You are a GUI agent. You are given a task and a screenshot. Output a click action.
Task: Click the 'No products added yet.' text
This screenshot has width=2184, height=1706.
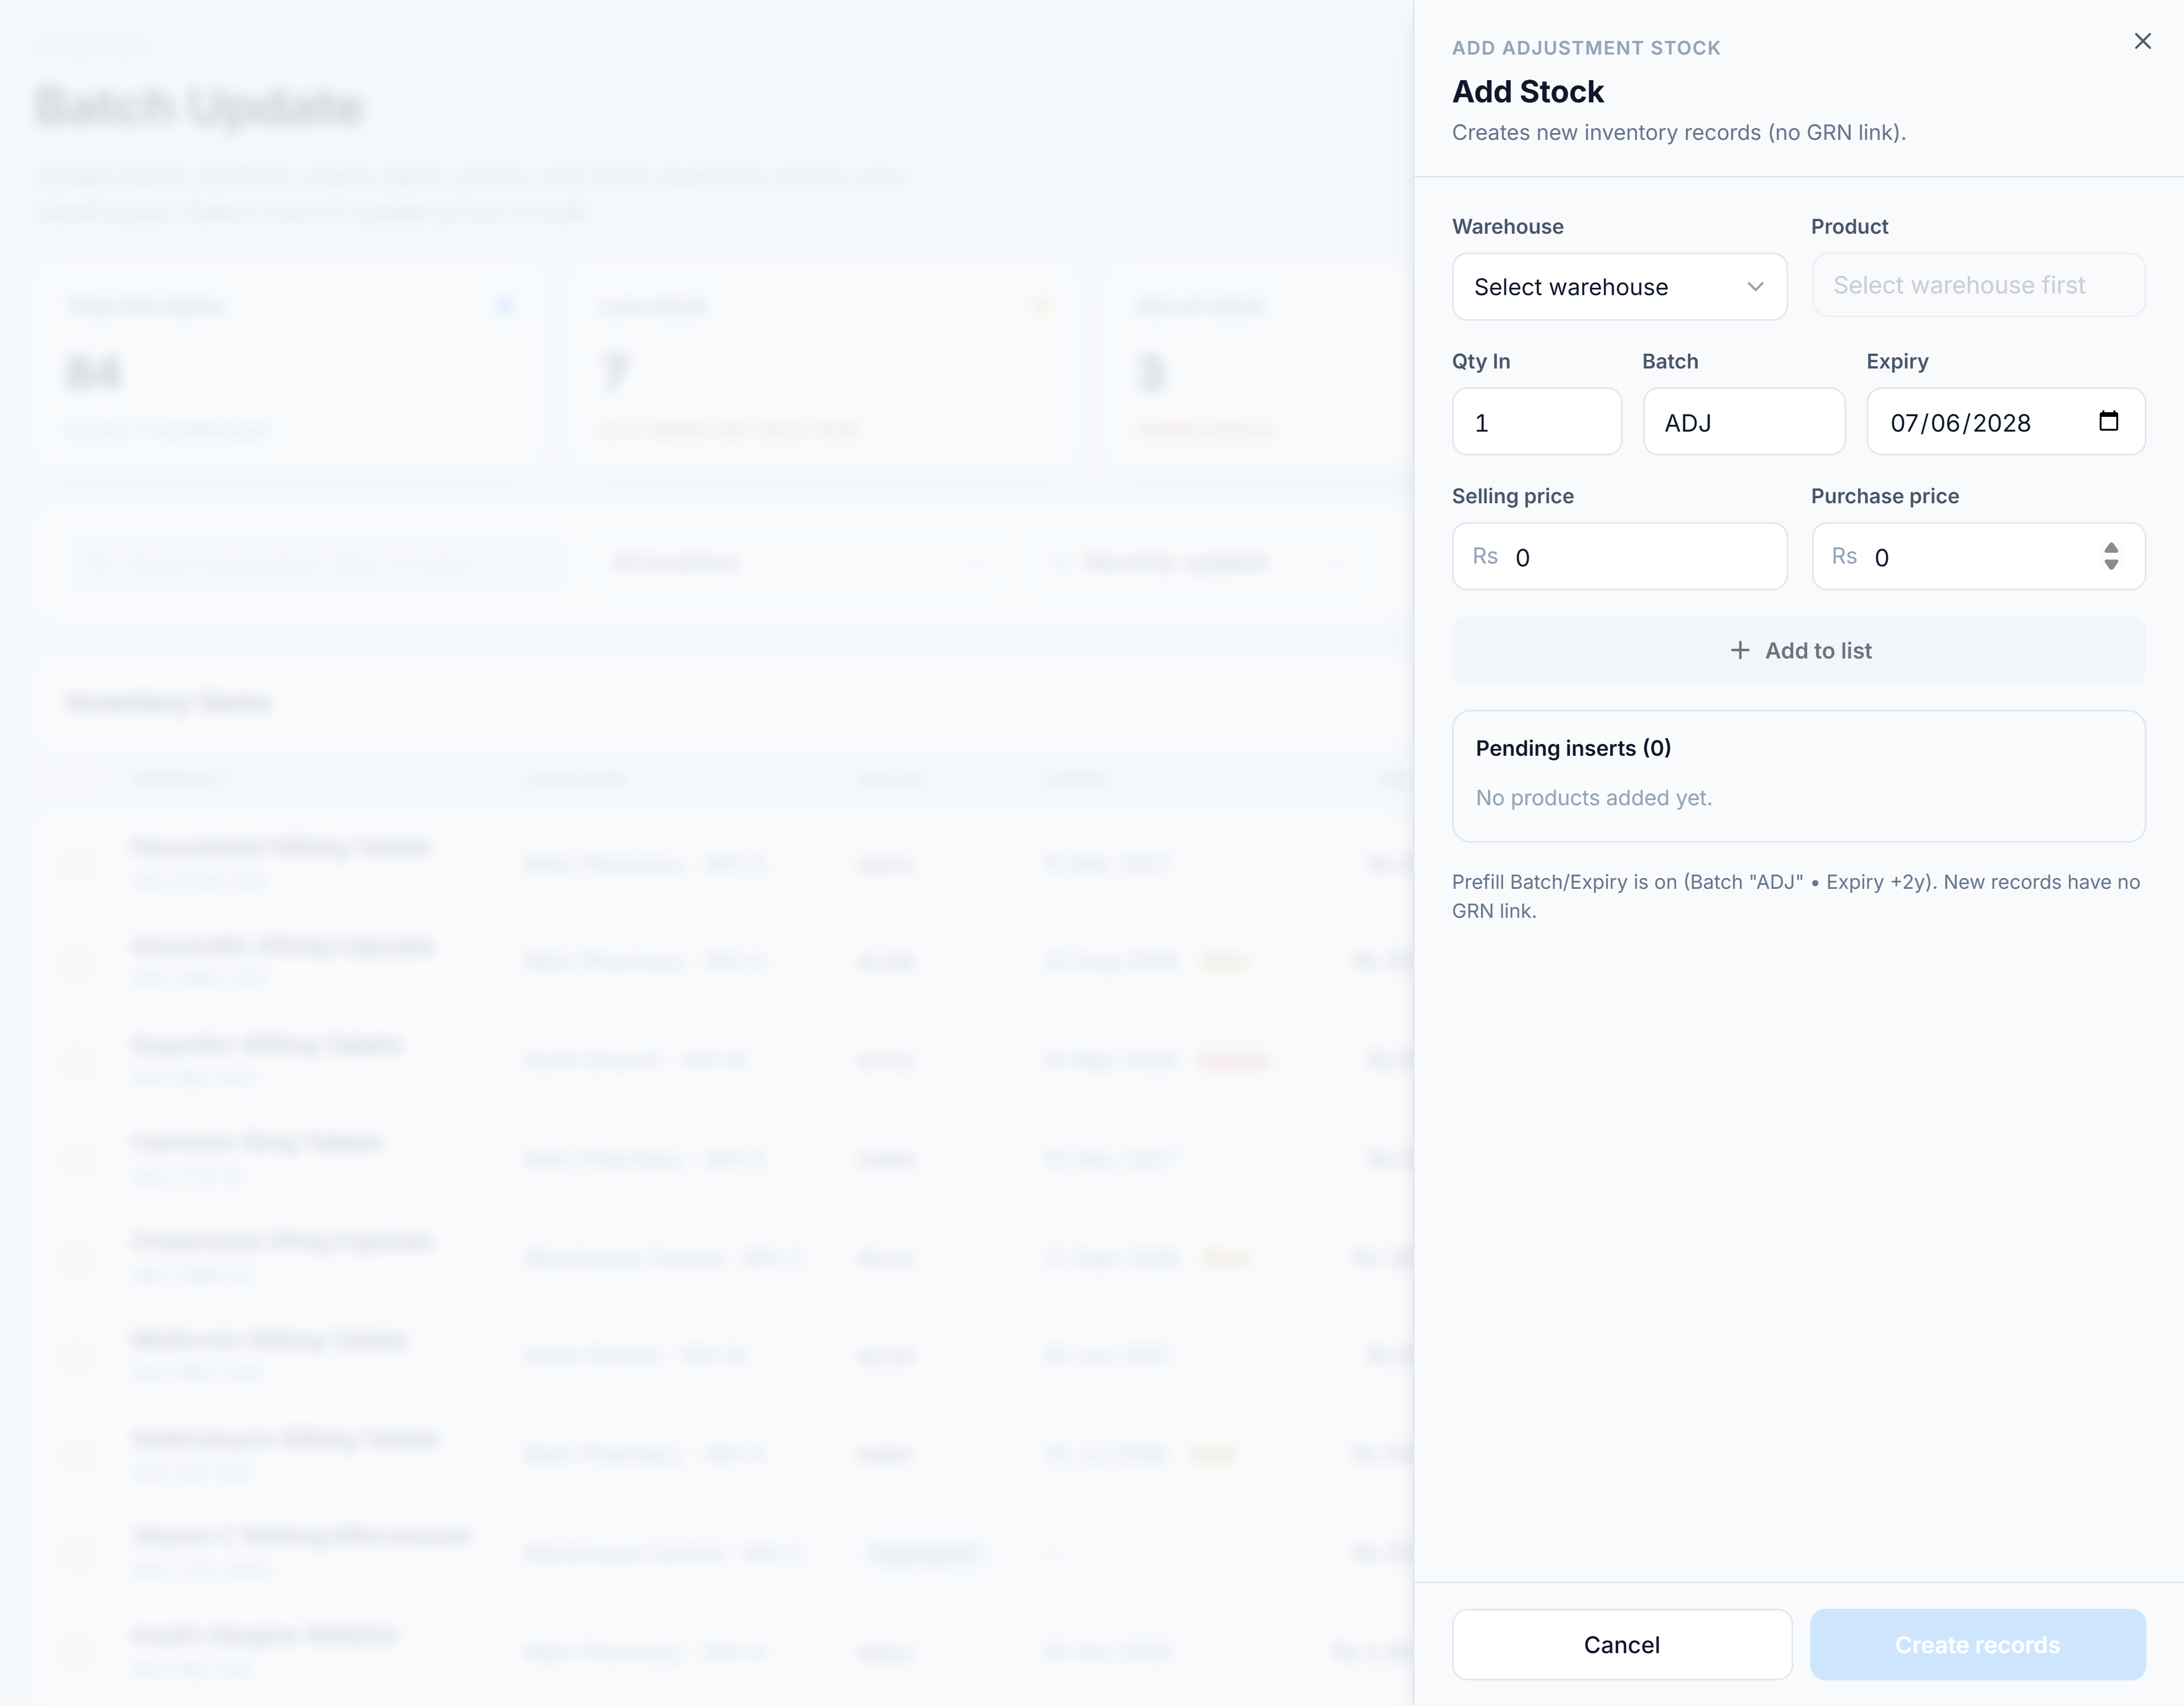pos(1594,798)
